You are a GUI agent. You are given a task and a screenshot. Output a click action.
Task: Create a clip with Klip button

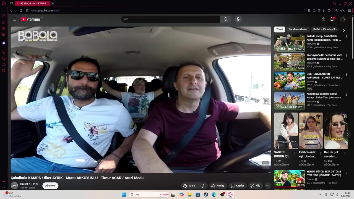(x=255, y=186)
